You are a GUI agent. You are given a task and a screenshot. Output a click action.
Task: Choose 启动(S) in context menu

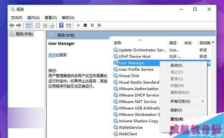click(176, 65)
